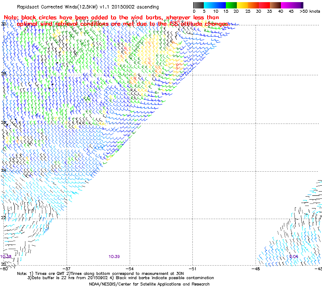Click the -54 longitude axis label
Image resolution: width=322 pixels, height=291 pixels.
tap(130, 269)
